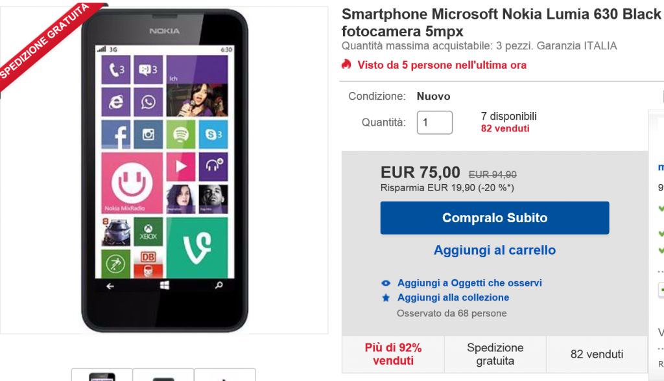The height and width of the screenshot is (381, 664).
Task: Select the WhatsApp tile on the phone screen
Action: 148,103
